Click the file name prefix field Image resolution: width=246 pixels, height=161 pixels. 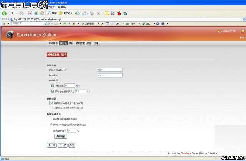click(x=110, y=75)
